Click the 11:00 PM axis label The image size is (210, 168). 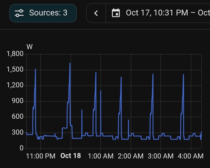tap(41, 156)
